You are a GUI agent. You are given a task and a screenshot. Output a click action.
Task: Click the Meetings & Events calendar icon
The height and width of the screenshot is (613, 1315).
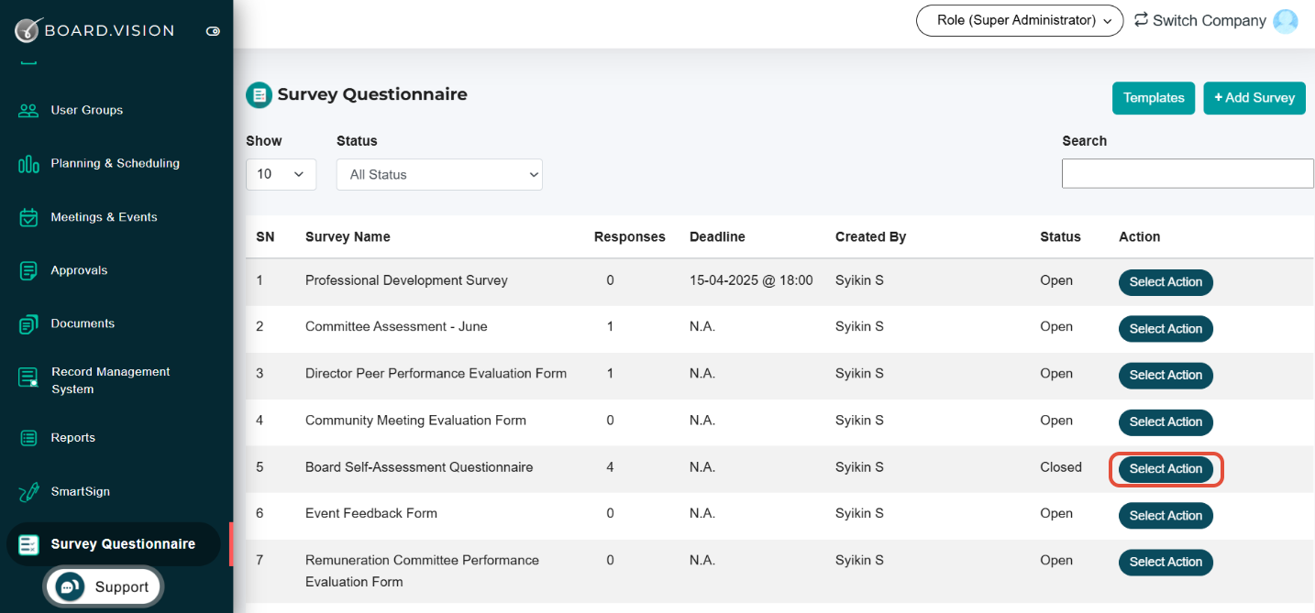[x=28, y=217]
